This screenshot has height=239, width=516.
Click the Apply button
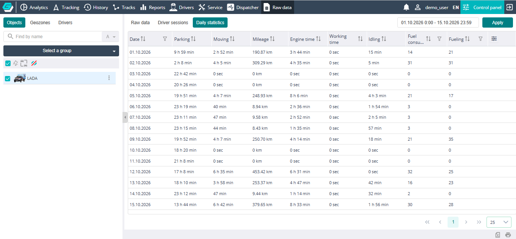[x=497, y=23]
